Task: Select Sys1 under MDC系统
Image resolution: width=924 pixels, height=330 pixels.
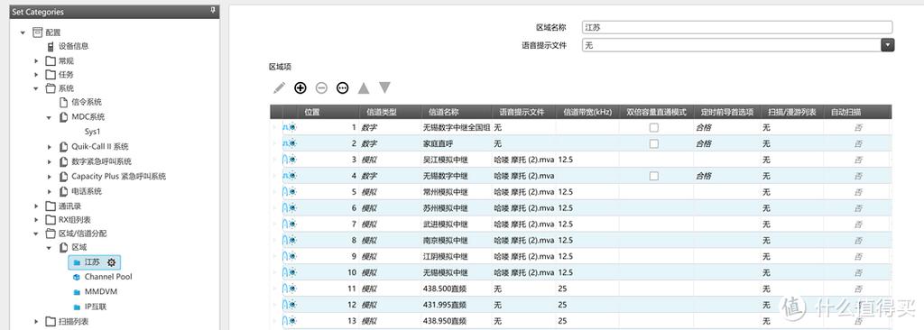Action: 93,132
